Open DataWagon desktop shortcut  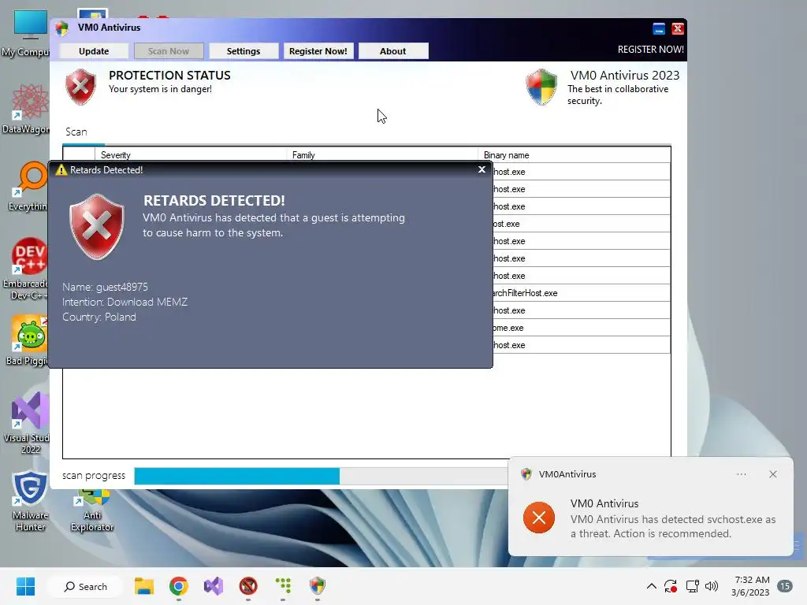click(29, 109)
